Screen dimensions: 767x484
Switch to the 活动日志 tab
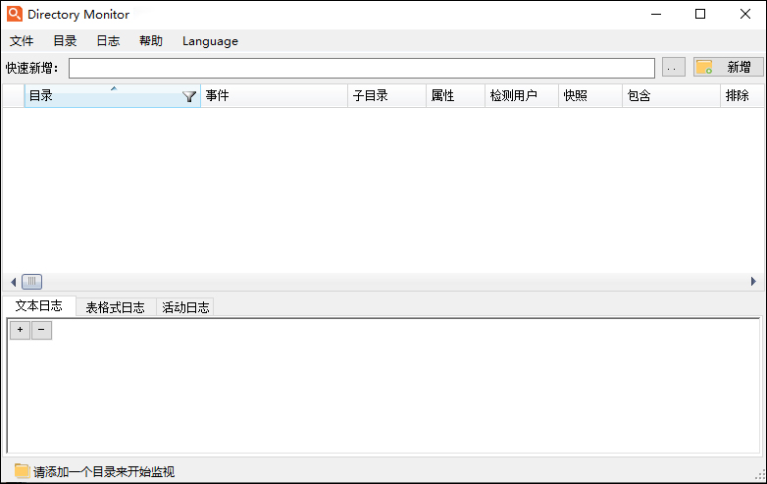pos(185,307)
